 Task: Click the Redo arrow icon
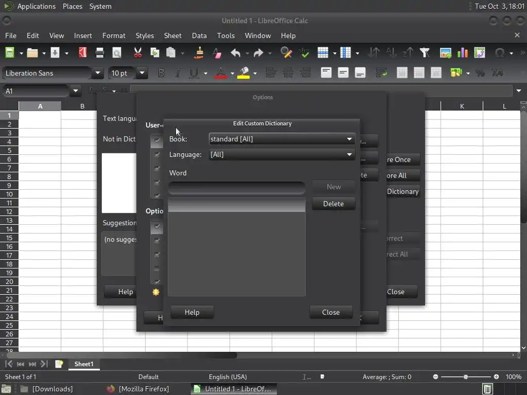click(258, 53)
